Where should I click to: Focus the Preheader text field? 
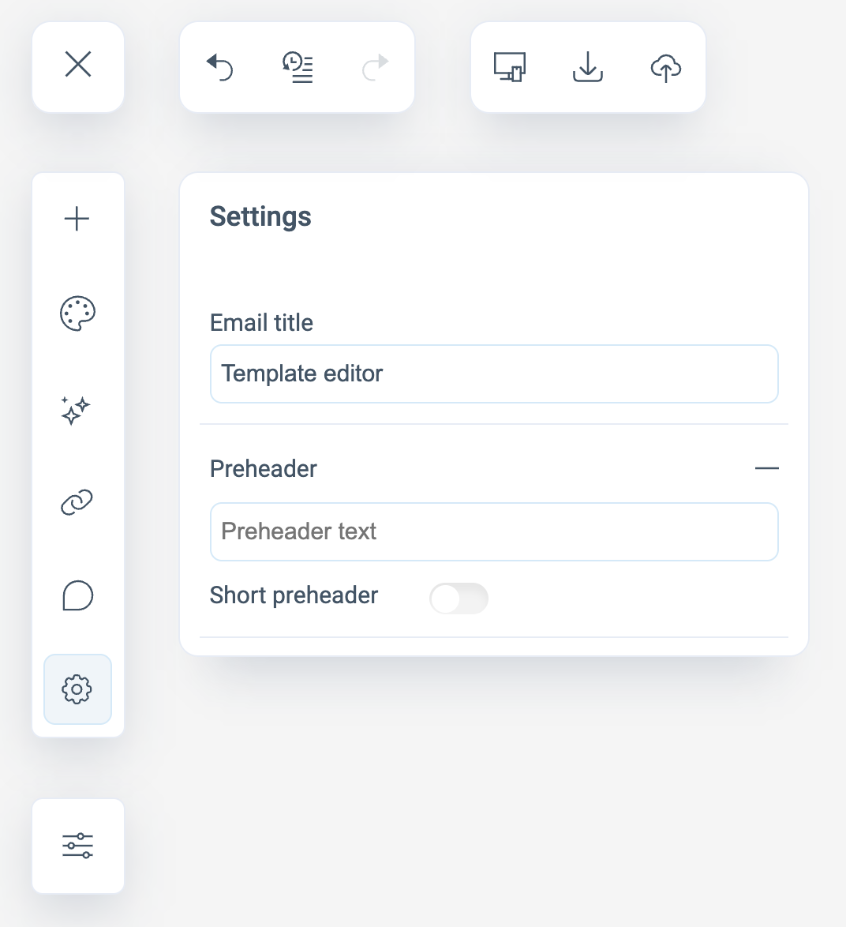(x=494, y=531)
